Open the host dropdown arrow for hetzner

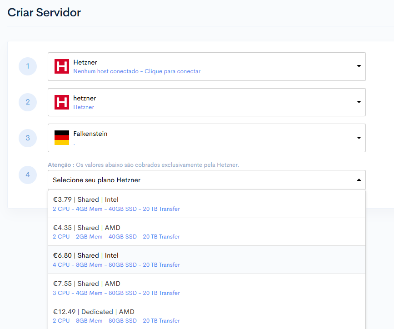pyautogui.click(x=359, y=102)
